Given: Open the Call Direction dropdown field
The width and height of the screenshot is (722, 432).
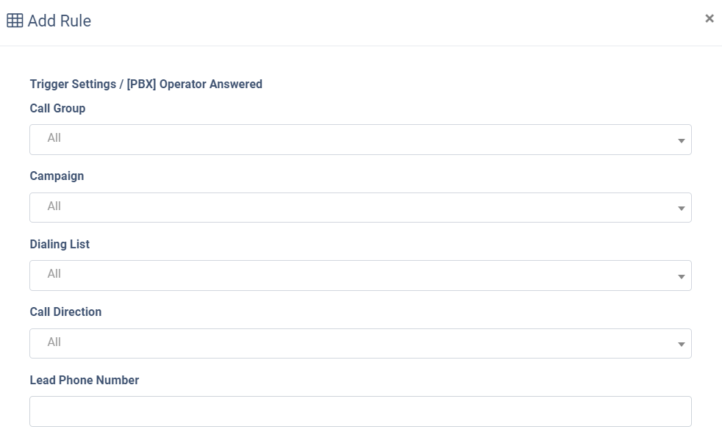Looking at the screenshot, I should click(x=360, y=343).
